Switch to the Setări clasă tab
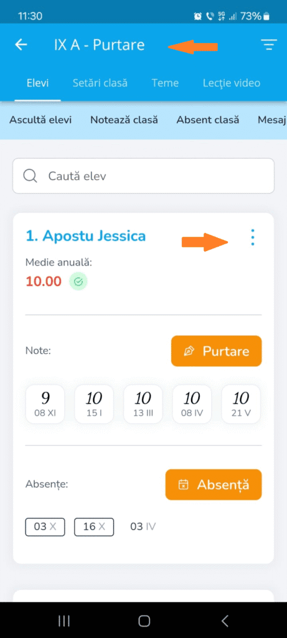The width and height of the screenshot is (287, 638). 100,83
